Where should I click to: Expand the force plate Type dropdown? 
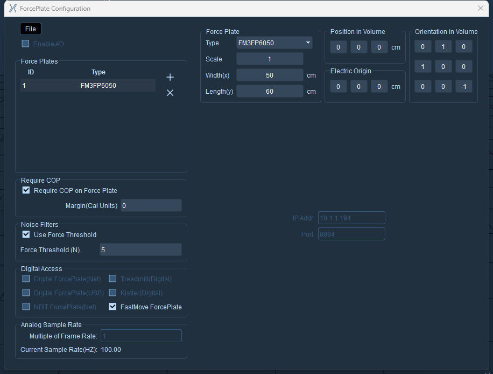point(274,43)
